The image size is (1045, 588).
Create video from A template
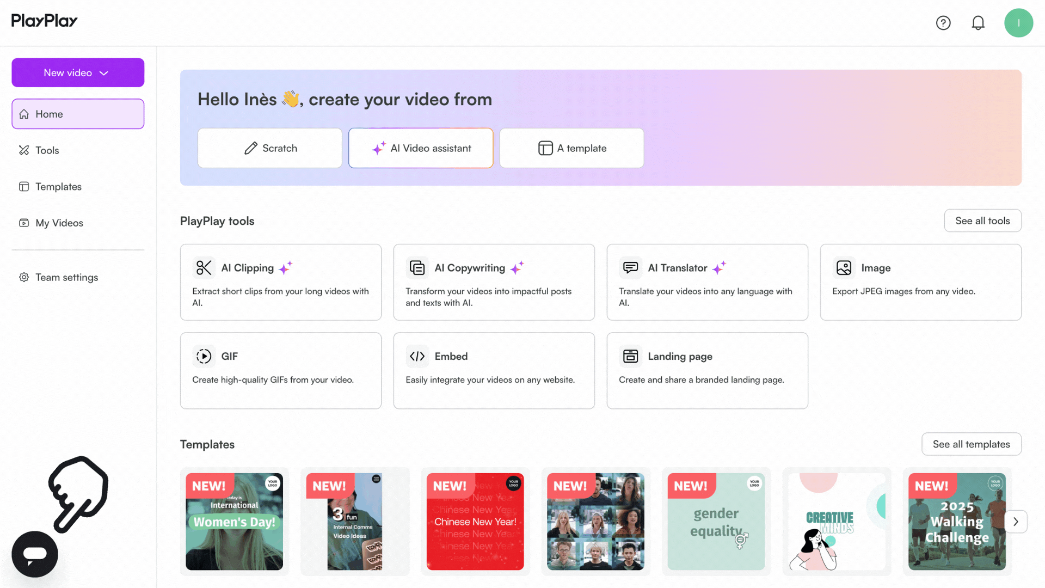tap(571, 148)
